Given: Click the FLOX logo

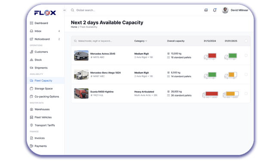Looking at the screenshot, I should point(45,12).
